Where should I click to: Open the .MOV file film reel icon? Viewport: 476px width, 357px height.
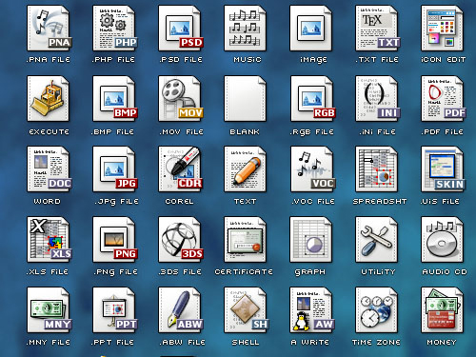[181, 98]
